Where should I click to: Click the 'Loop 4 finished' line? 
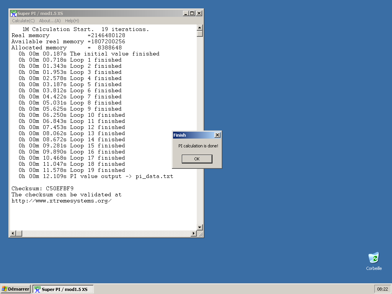click(x=70, y=78)
